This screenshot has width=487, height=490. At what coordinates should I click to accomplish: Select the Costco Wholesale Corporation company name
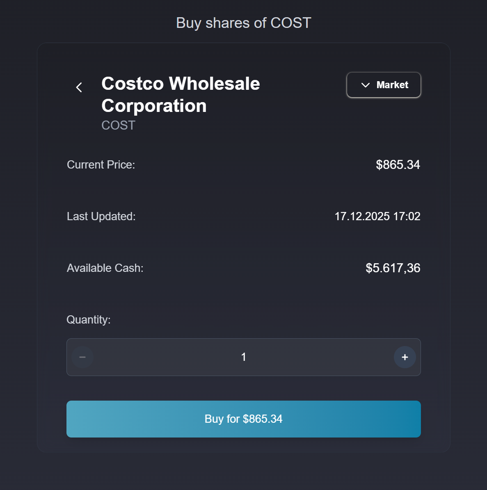(181, 95)
